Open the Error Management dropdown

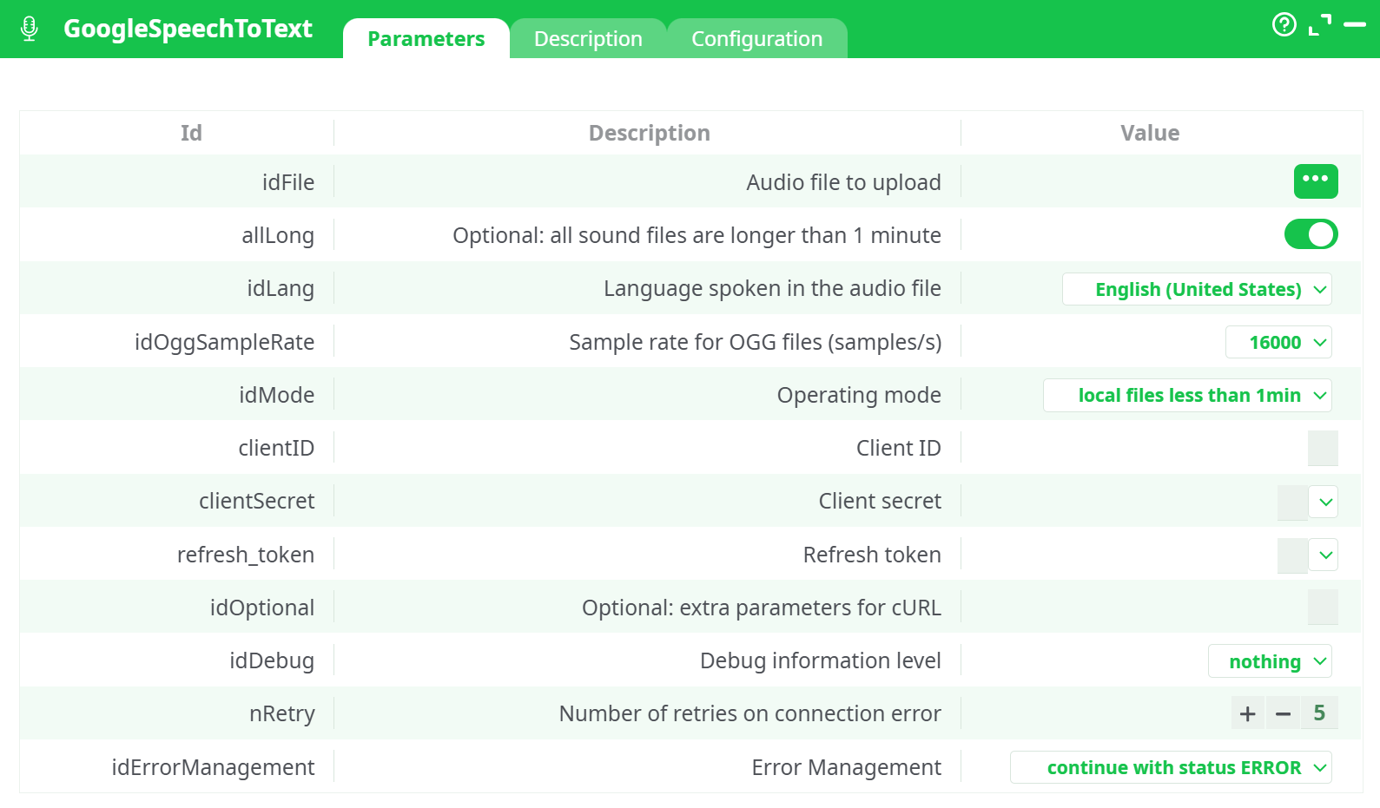pyautogui.click(x=1171, y=767)
